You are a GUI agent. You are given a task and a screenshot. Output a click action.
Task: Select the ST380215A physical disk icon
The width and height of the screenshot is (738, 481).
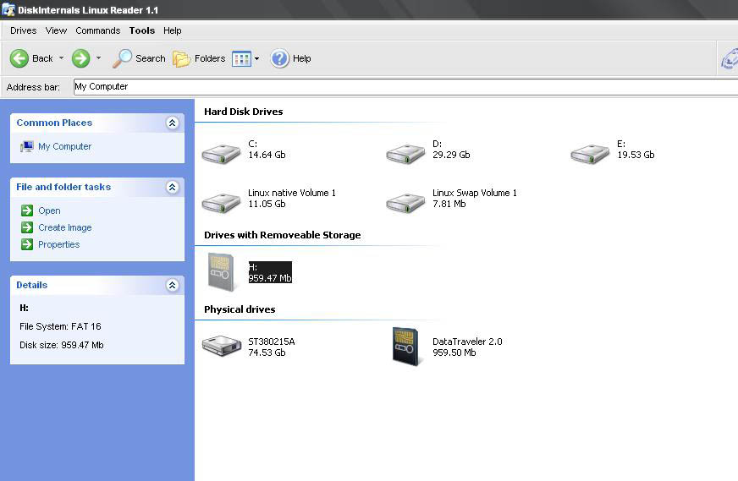(222, 346)
